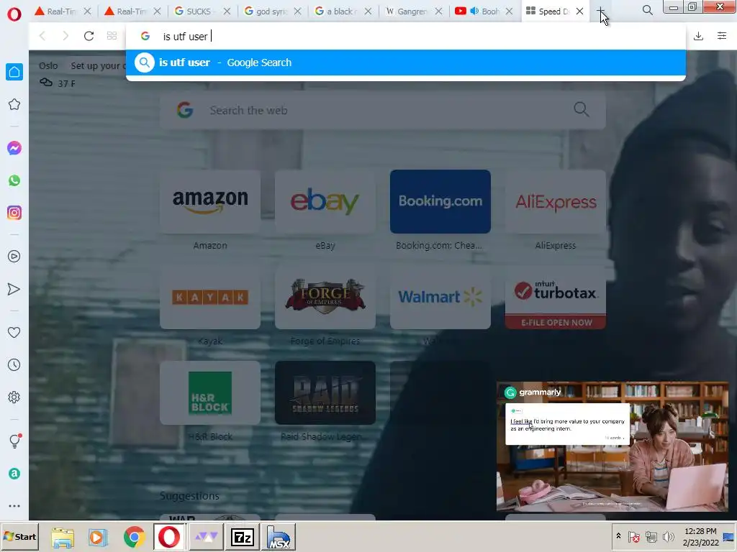The width and height of the screenshot is (737, 552).
Task: Select 'is utf user - Google Search' suggestion
Action: [x=406, y=63]
